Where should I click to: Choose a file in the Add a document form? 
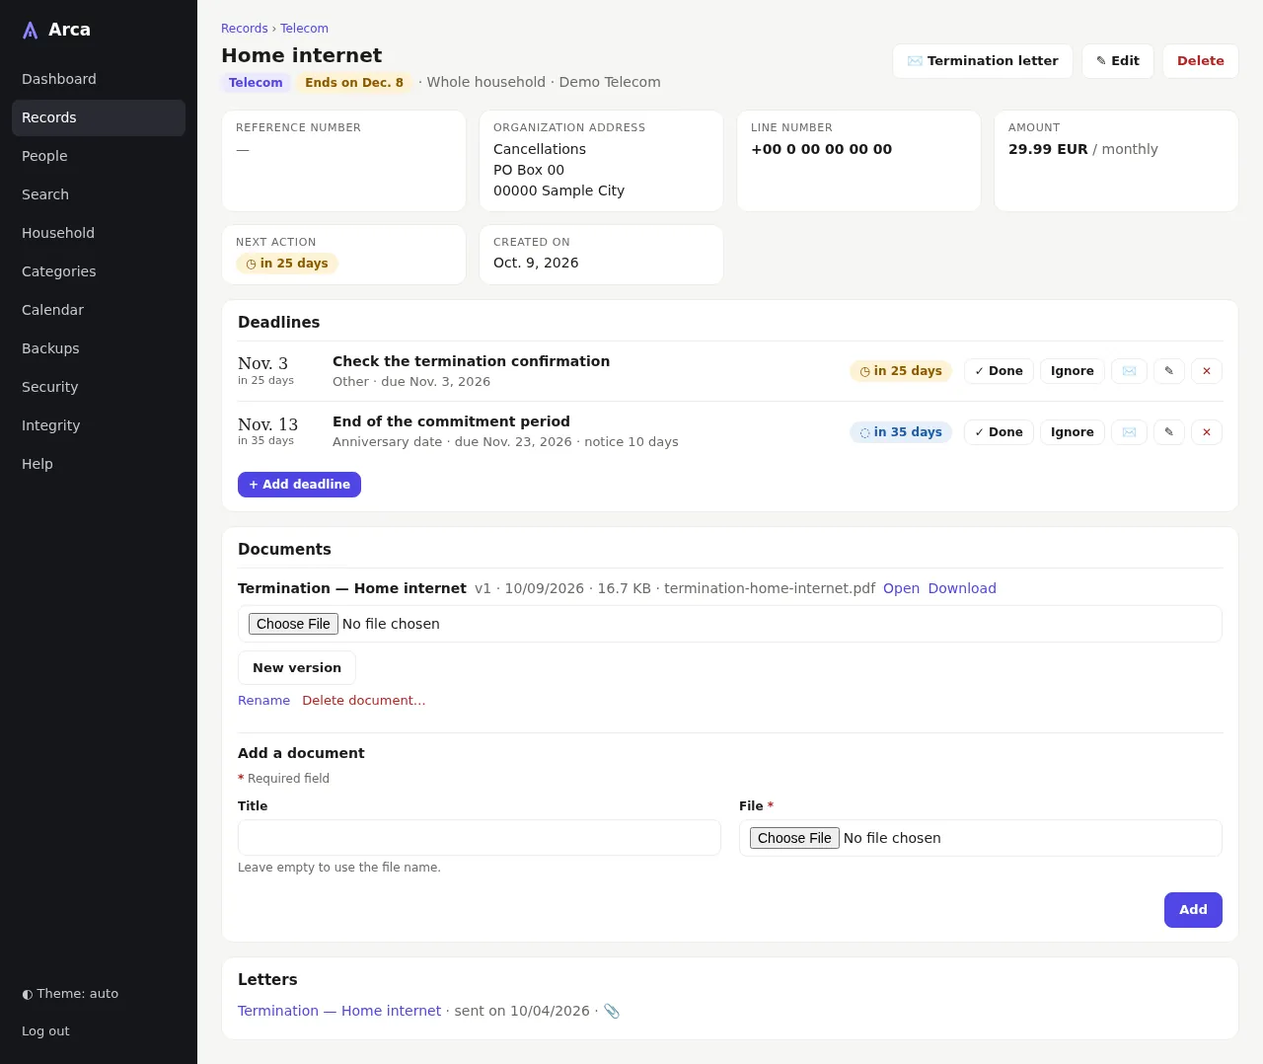pos(794,838)
